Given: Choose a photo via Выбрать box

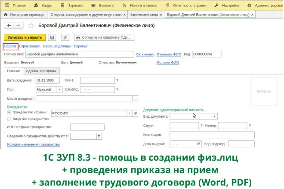Looking at the screenshot, I should (x=264, y=91).
